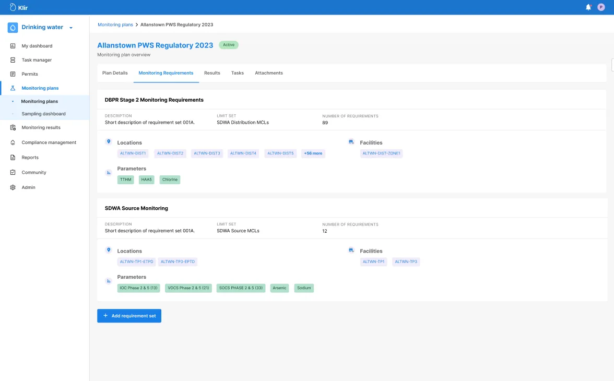614x381 pixels.
Task: Switch to the Results tab
Action: click(x=212, y=73)
